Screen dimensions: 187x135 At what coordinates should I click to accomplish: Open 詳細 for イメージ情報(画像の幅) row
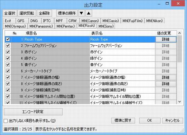pyautogui.click(x=166, y=77)
